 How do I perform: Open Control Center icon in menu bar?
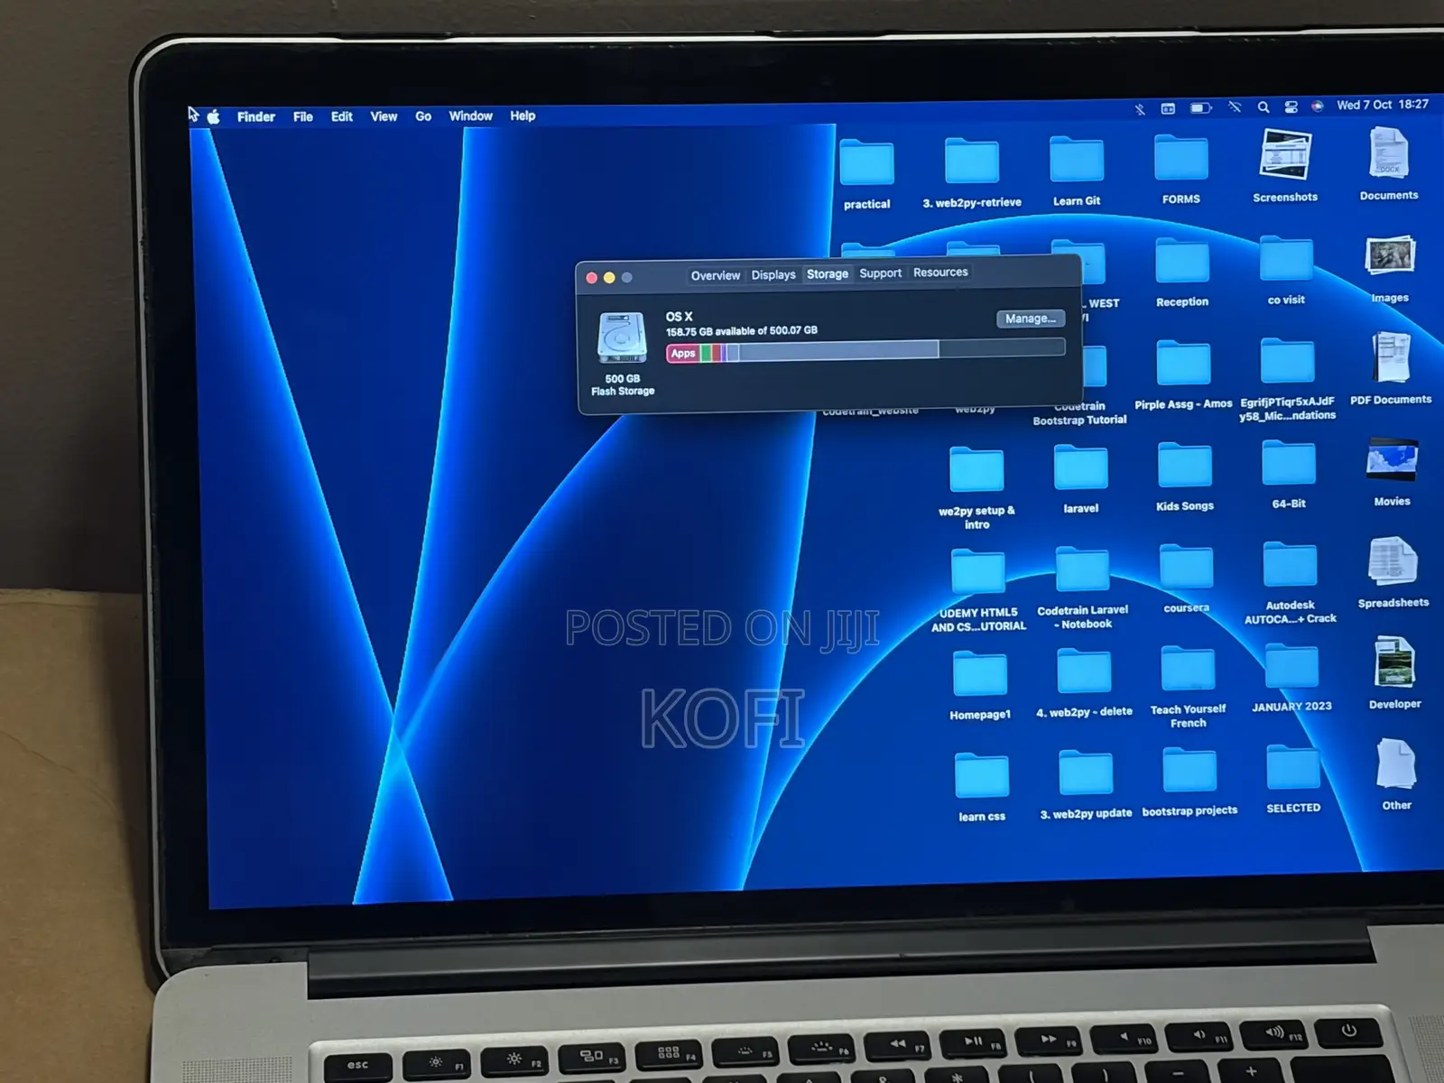tap(1291, 106)
